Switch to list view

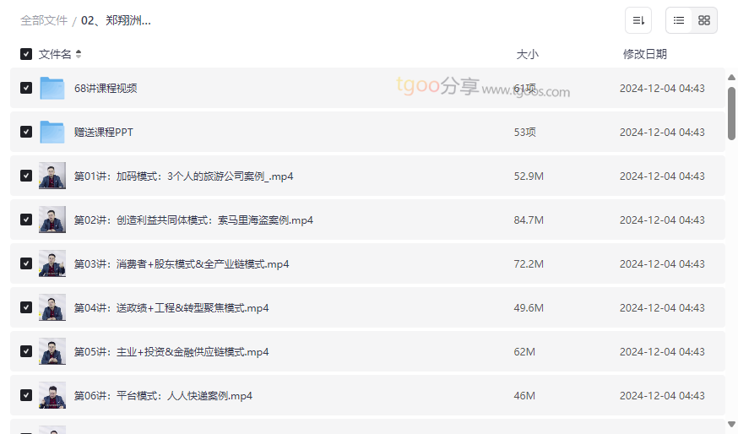click(679, 20)
